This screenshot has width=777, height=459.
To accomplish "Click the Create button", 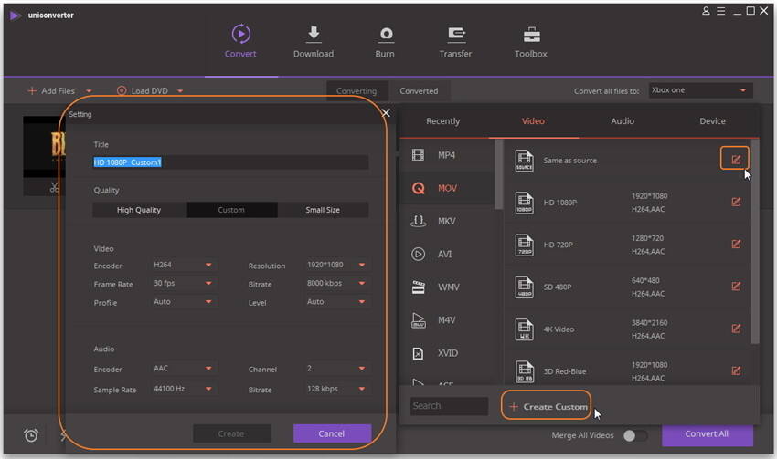I will pos(231,433).
